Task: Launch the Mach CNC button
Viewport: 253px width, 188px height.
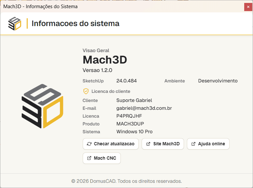Action: point(102,158)
